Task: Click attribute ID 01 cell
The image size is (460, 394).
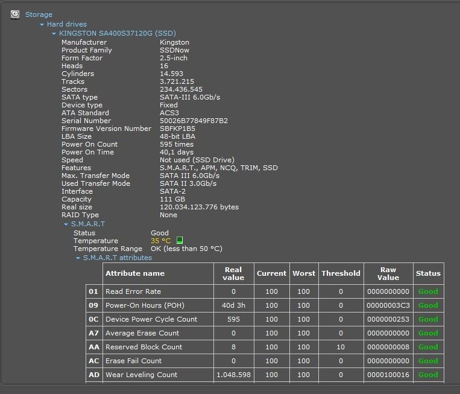Action: coord(94,291)
